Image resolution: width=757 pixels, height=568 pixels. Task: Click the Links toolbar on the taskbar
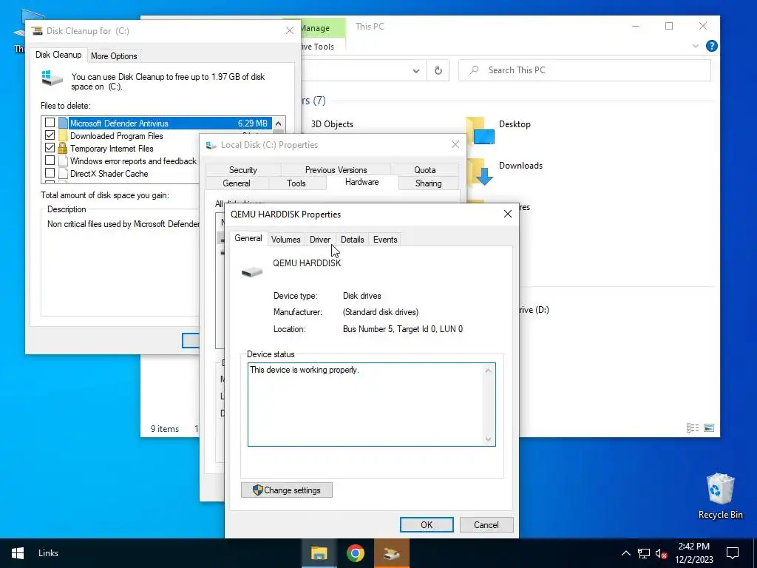[48, 553]
